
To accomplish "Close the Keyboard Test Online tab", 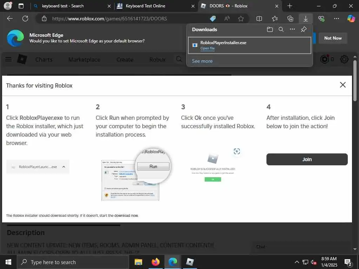I will pos(193,6).
